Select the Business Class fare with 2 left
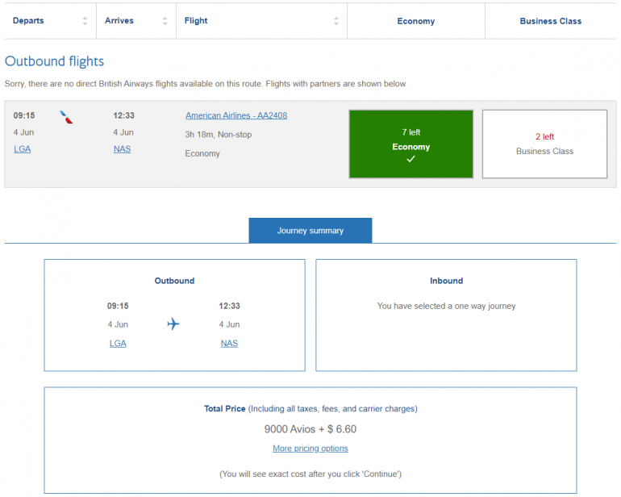This screenshot has width=621, height=497. (544, 144)
